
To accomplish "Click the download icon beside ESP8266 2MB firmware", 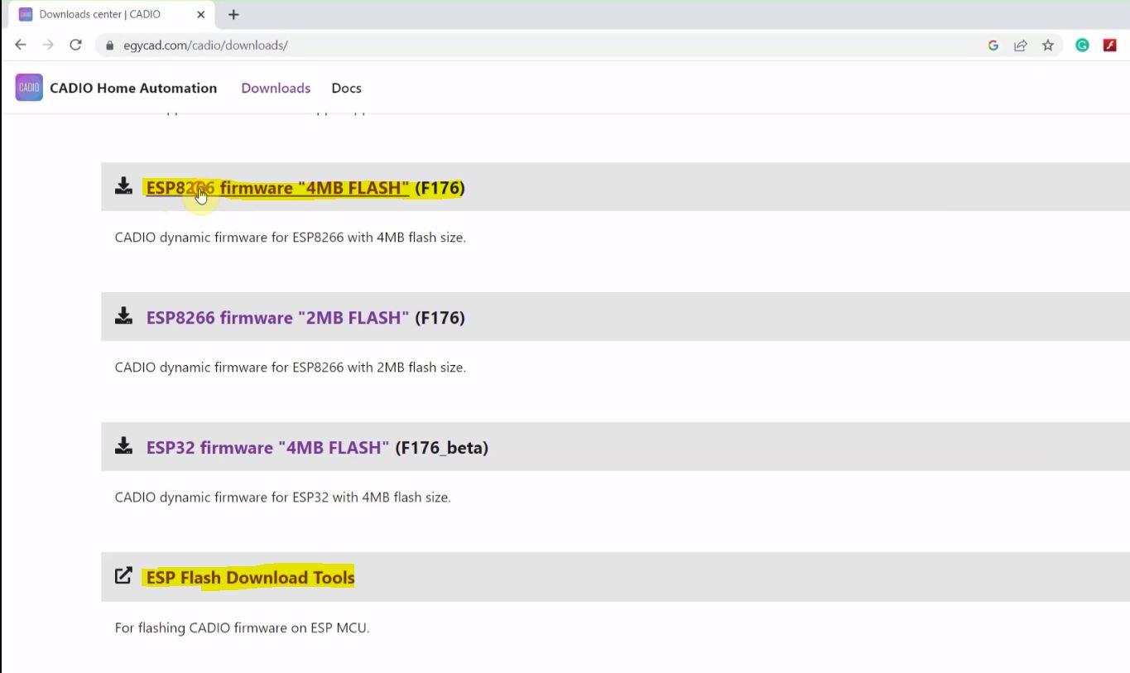I will [x=123, y=315].
